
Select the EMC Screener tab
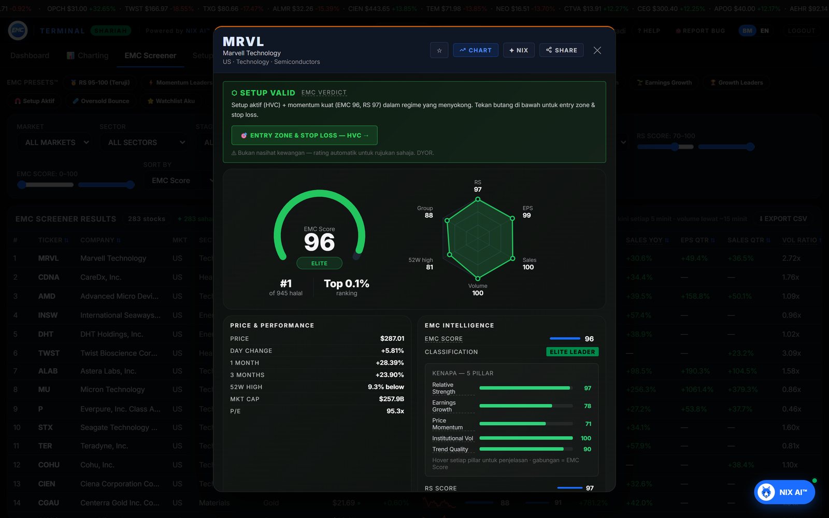click(x=150, y=55)
